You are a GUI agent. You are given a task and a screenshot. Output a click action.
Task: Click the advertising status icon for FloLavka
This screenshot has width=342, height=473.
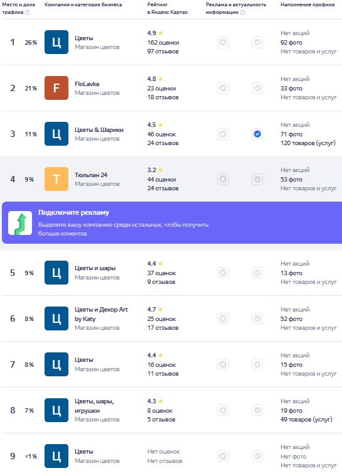(223, 88)
